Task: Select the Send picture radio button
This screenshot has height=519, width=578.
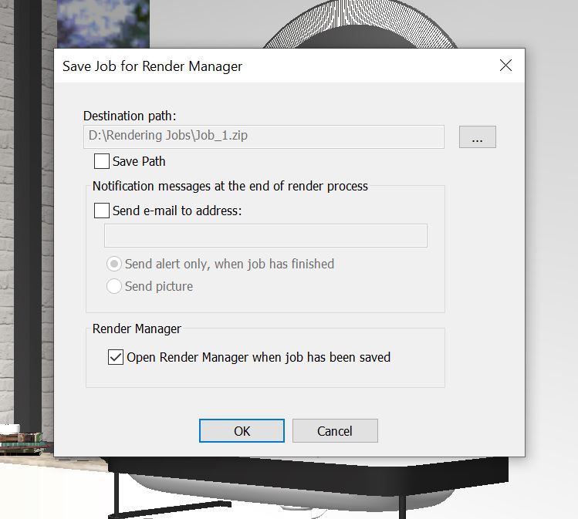Action: [114, 286]
